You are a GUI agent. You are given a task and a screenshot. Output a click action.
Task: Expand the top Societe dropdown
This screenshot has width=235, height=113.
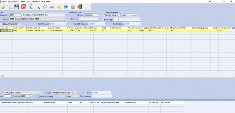point(37,19)
